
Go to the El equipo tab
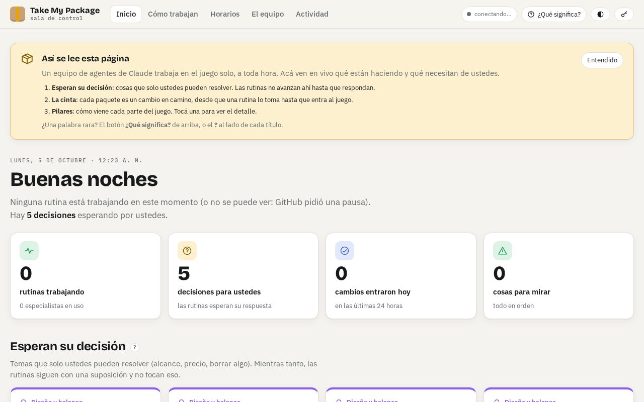268,14
